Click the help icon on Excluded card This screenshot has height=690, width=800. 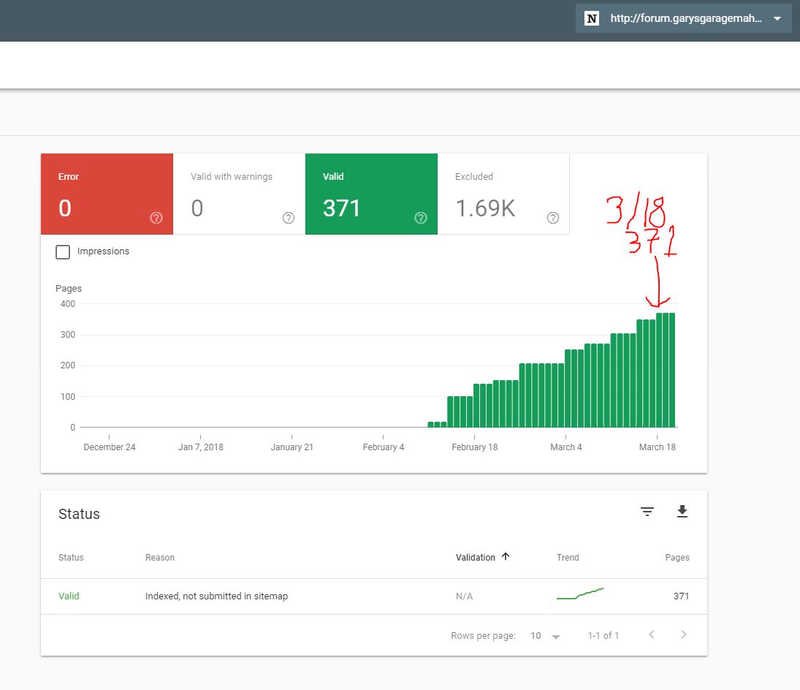point(553,218)
